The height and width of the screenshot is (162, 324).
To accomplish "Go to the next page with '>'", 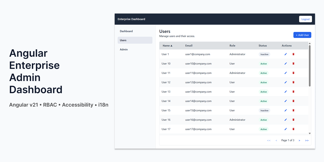I will (x=299, y=140).
